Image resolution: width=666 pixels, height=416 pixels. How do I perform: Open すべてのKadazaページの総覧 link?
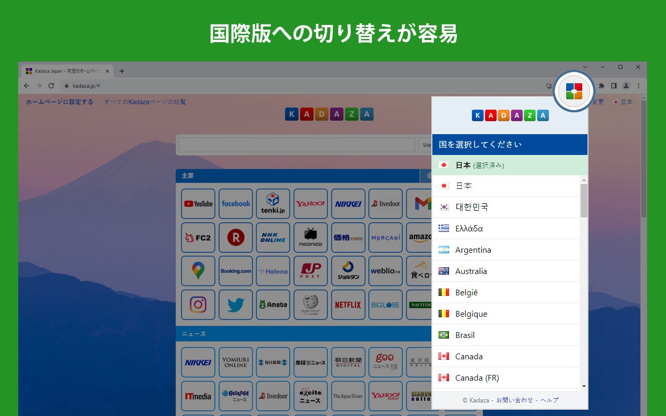tap(145, 102)
